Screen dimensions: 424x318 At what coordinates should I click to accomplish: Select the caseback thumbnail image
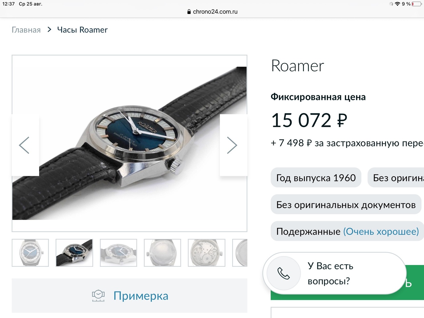162,253
